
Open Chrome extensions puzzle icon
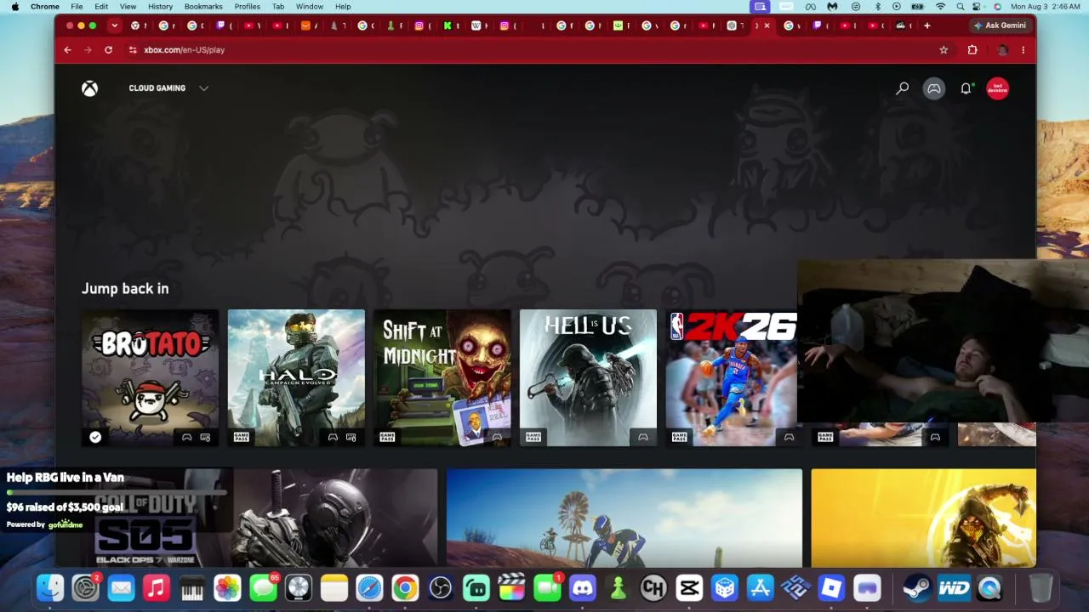point(972,50)
